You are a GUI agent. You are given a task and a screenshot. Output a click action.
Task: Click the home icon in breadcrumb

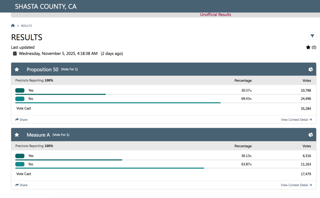[x=13, y=26]
